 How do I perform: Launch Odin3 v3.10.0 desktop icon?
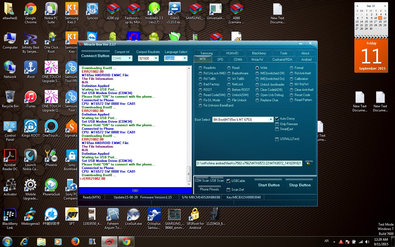pos(174,13)
